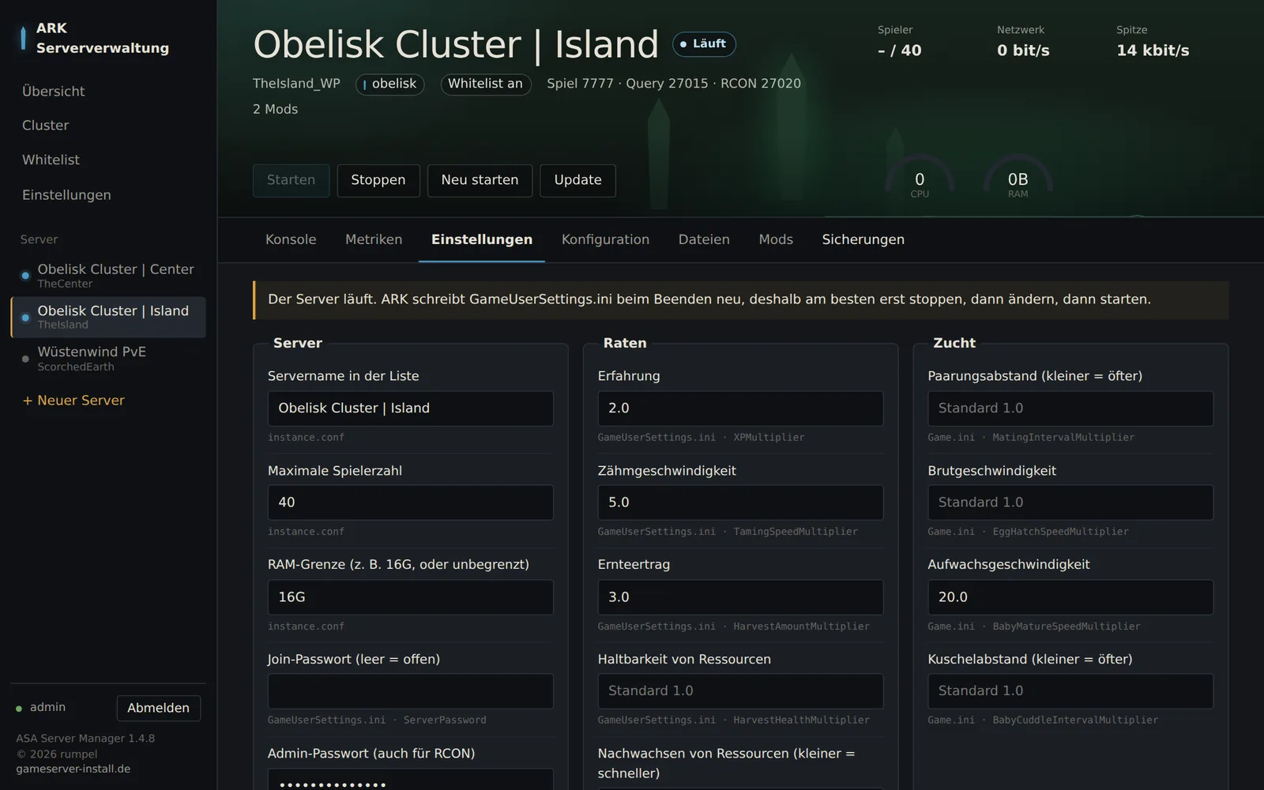Click the TheIsland_WP map name

coord(296,84)
